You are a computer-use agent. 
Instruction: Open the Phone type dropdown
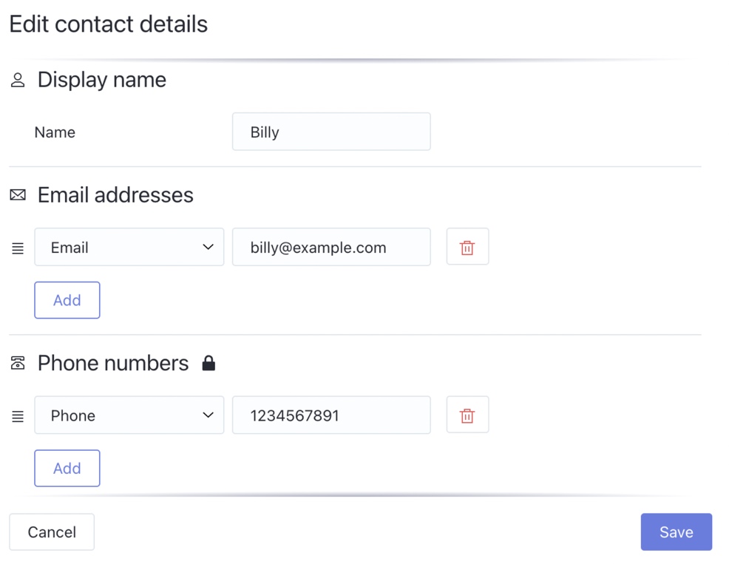pos(129,415)
